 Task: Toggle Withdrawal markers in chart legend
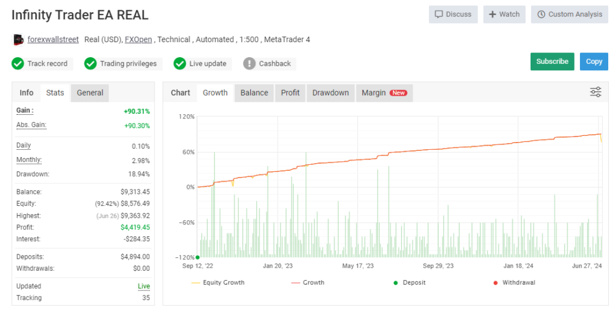click(x=514, y=282)
